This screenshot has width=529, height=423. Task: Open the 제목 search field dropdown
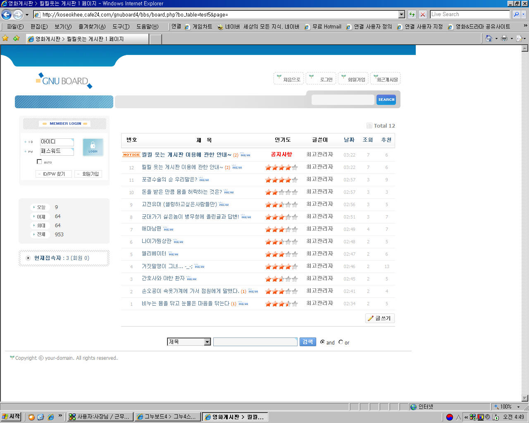pyautogui.click(x=207, y=342)
